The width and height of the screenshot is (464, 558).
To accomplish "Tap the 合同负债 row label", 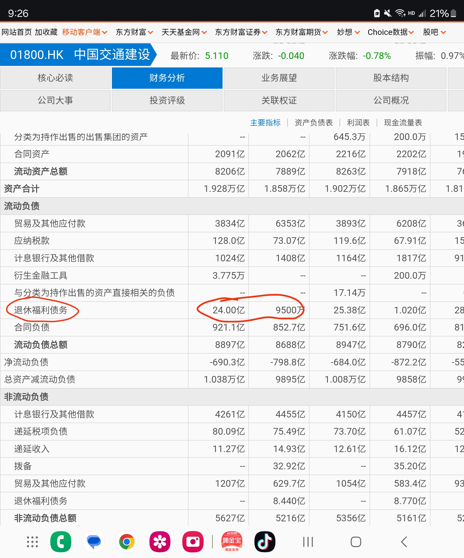I will tap(32, 327).
